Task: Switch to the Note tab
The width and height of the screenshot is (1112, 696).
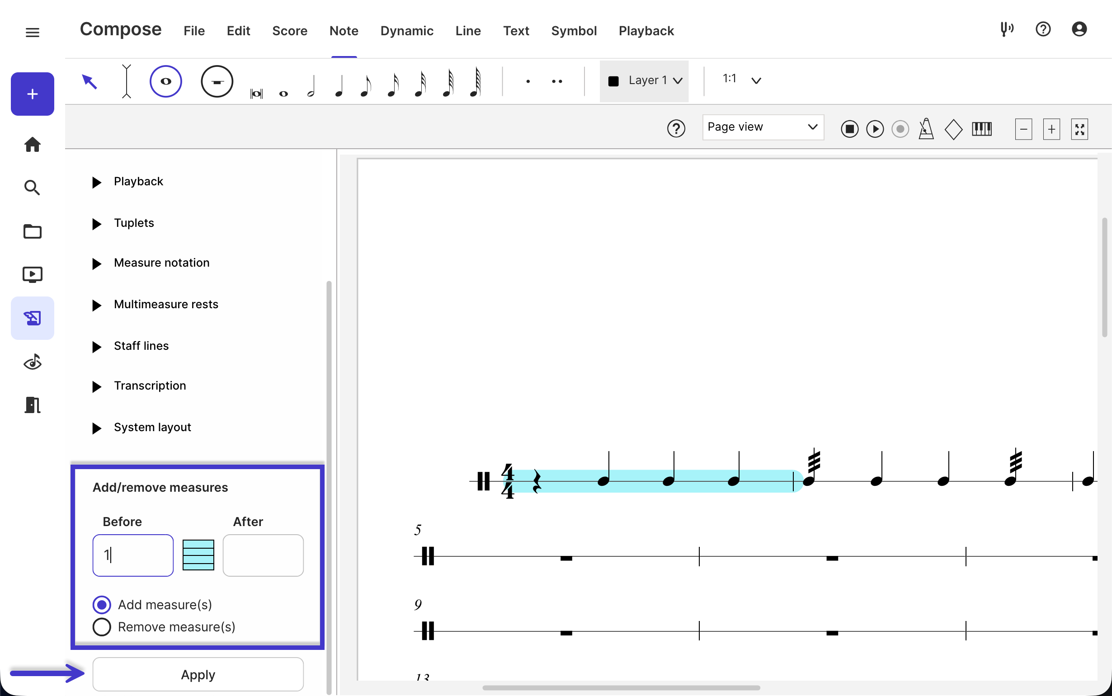Action: [x=344, y=31]
